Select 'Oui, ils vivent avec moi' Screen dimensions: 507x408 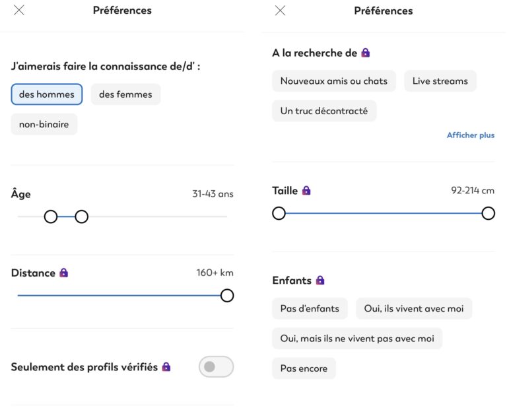click(x=414, y=308)
